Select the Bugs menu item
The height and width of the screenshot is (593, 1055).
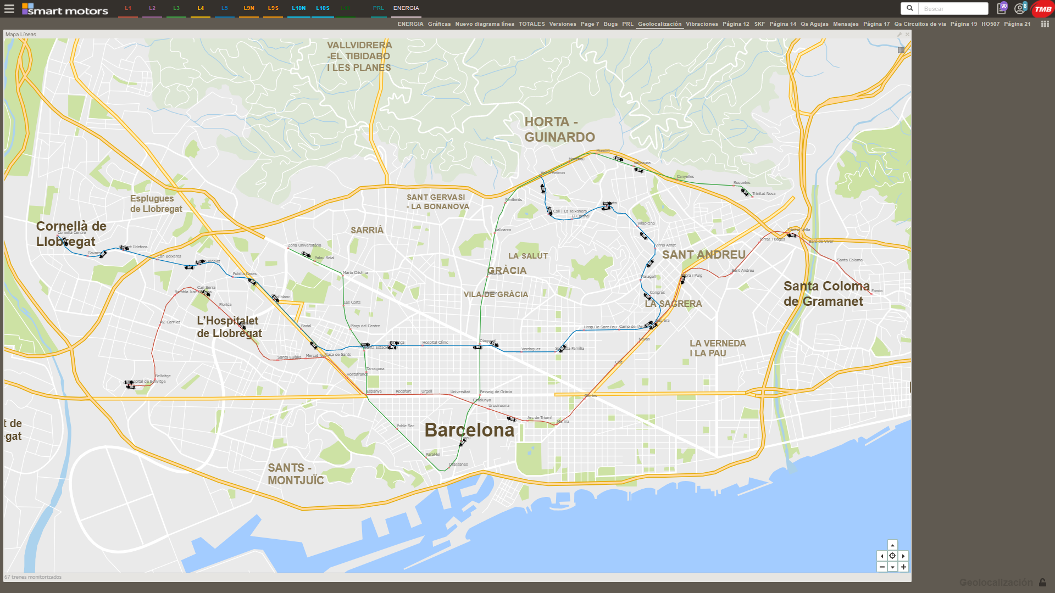pyautogui.click(x=610, y=24)
